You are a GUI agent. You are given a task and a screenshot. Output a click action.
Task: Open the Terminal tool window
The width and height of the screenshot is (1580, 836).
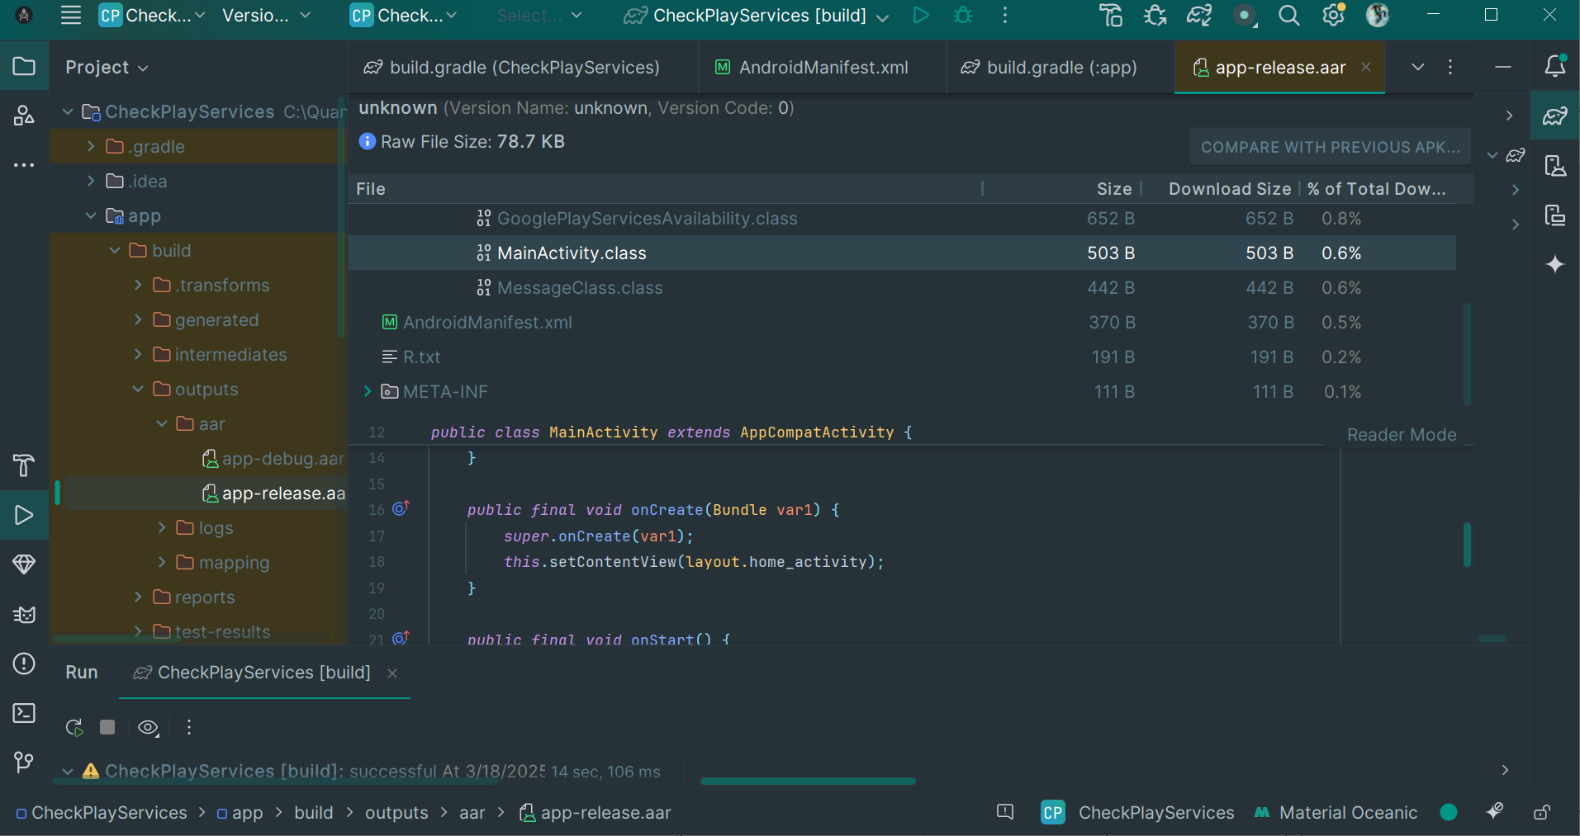coord(24,713)
